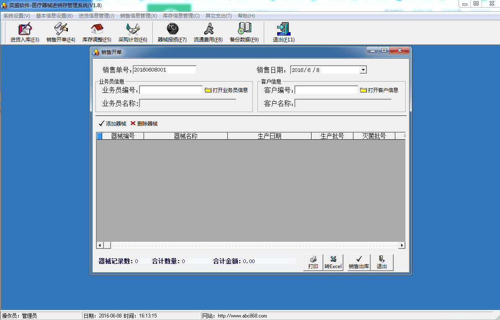Start 备份数据 (F9) backup icon
Image resolution: width=500 pixels, height=320 pixels.
[x=244, y=33]
